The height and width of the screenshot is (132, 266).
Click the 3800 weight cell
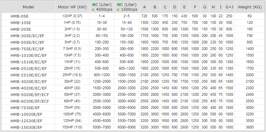tap(250, 127)
